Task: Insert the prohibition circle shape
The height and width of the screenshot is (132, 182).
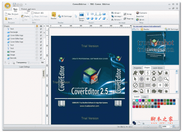Action: coord(135,85)
